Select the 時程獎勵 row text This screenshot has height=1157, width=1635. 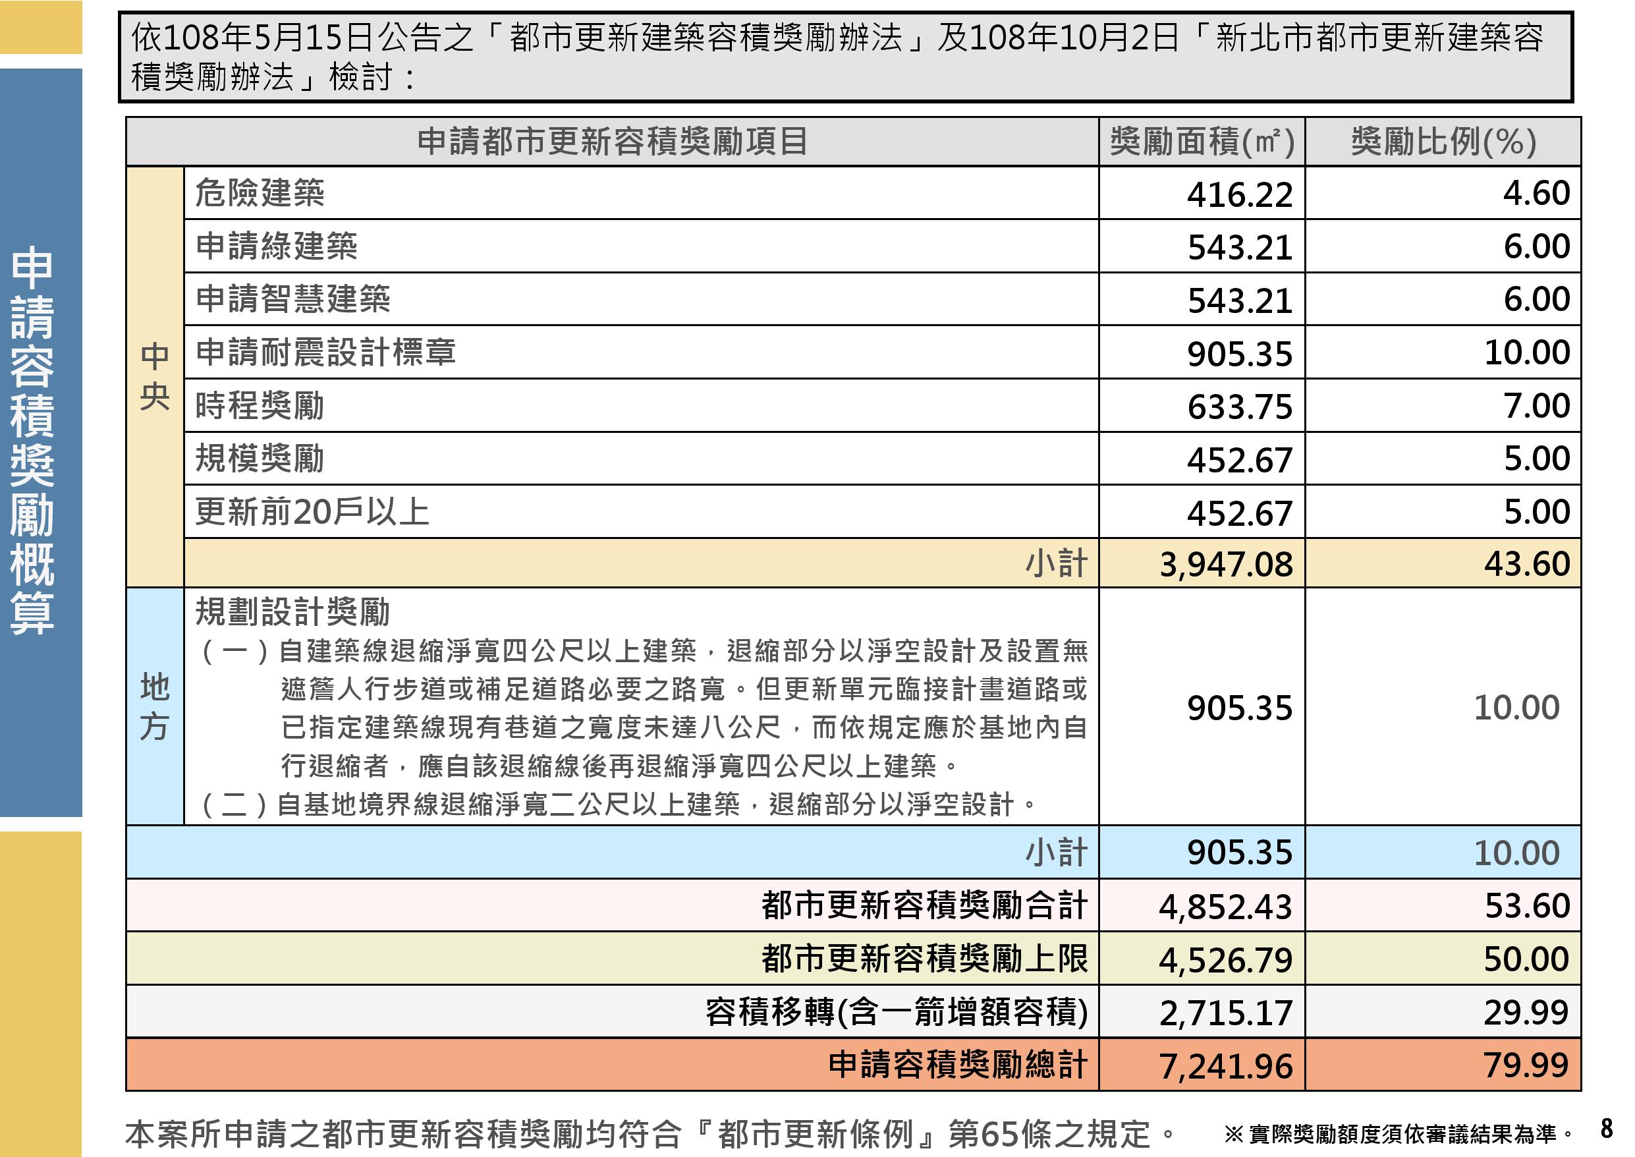click(x=260, y=405)
